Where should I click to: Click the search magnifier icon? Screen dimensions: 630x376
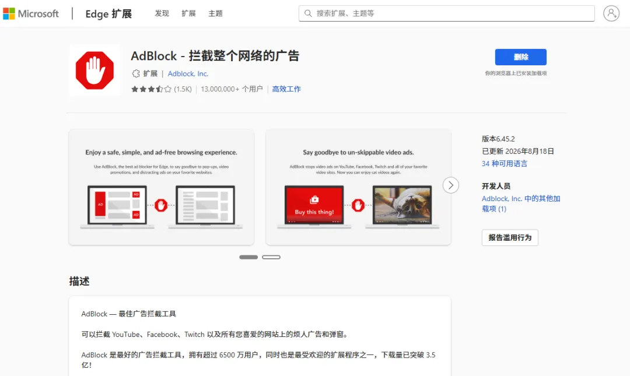point(308,13)
